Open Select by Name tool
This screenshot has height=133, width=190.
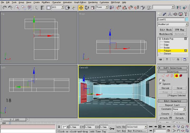(x=43, y=8)
